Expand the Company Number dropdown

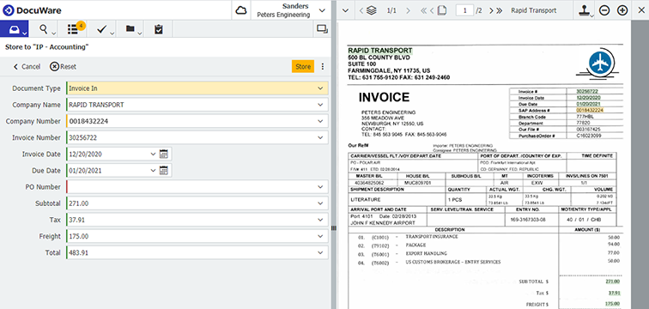click(320, 121)
